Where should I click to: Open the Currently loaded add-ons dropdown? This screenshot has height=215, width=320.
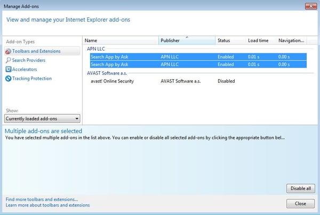click(42, 119)
